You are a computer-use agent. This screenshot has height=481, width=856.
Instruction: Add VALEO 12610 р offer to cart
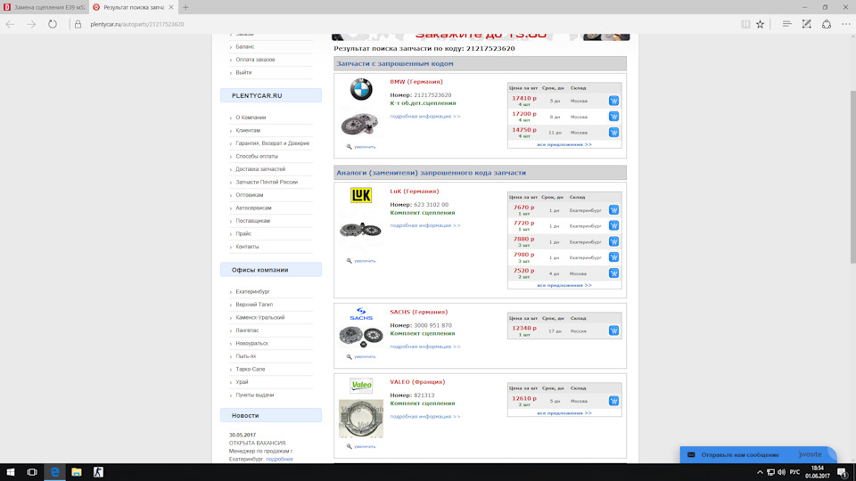point(613,402)
